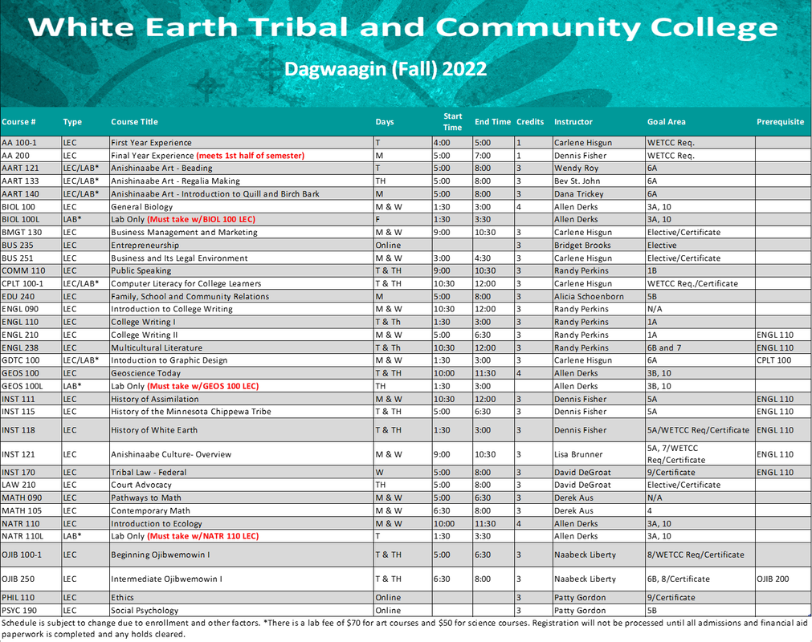This screenshot has width=812, height=642.
Task: Click the red '(Must take w/NATR 110 LEC)' note
Action: click(x=203, y=536)
